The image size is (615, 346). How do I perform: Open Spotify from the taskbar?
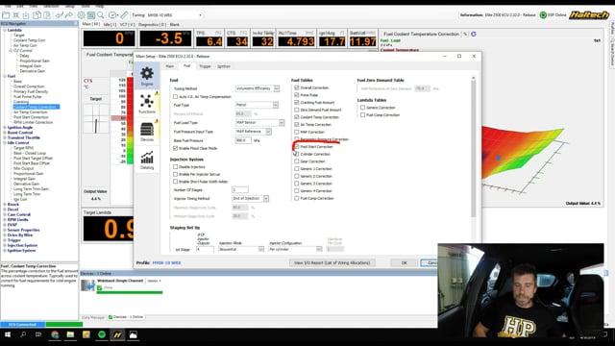pyautogui.click(x=102, y=334)
